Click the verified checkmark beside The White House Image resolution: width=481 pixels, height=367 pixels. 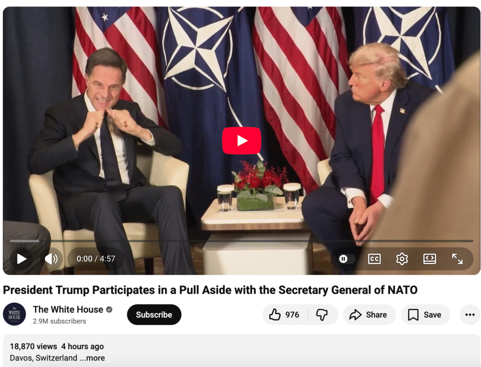click(x=109, y=310)
